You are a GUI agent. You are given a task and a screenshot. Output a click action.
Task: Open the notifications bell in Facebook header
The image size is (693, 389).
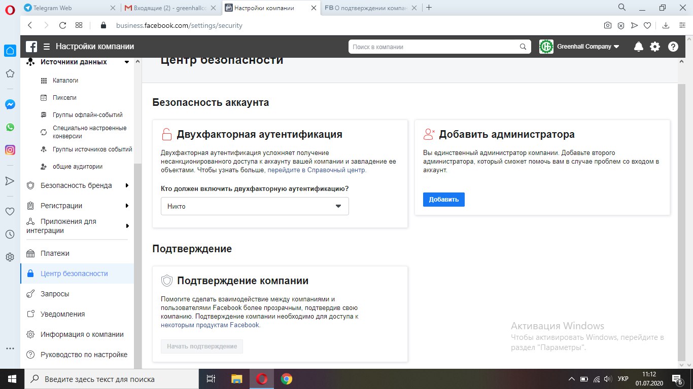tap(639, 47)
